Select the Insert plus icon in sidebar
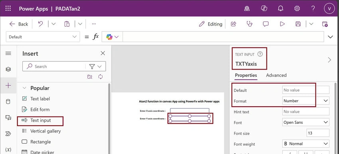Viewport: 339px width, 154px height. point(8,86)
